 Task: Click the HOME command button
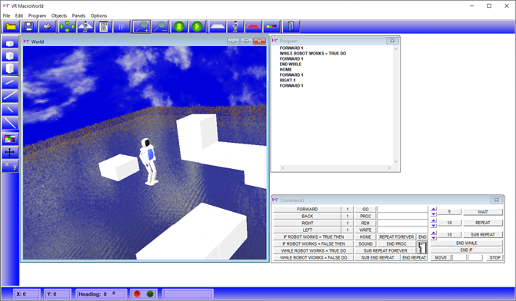point(365,237)
